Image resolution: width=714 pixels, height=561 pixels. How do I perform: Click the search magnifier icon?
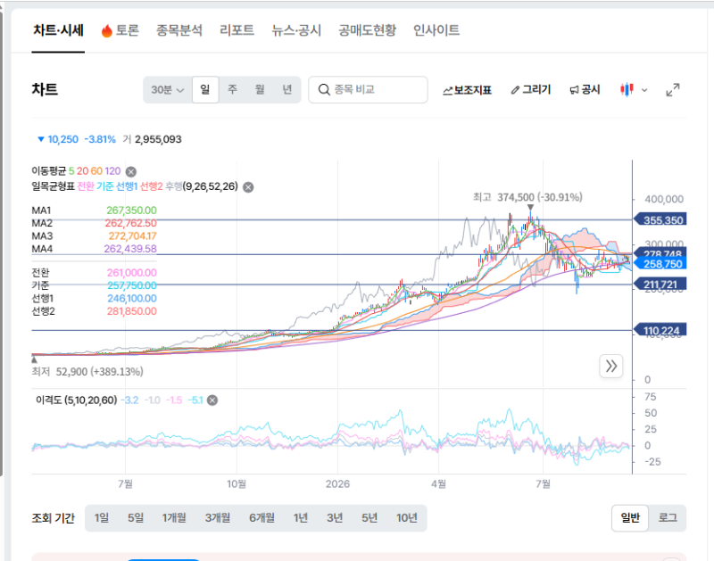pos(324,89)
